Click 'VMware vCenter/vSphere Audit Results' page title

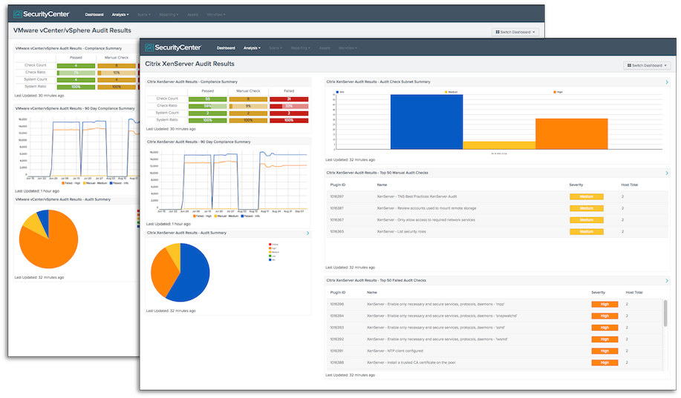[x=72, y=30]
